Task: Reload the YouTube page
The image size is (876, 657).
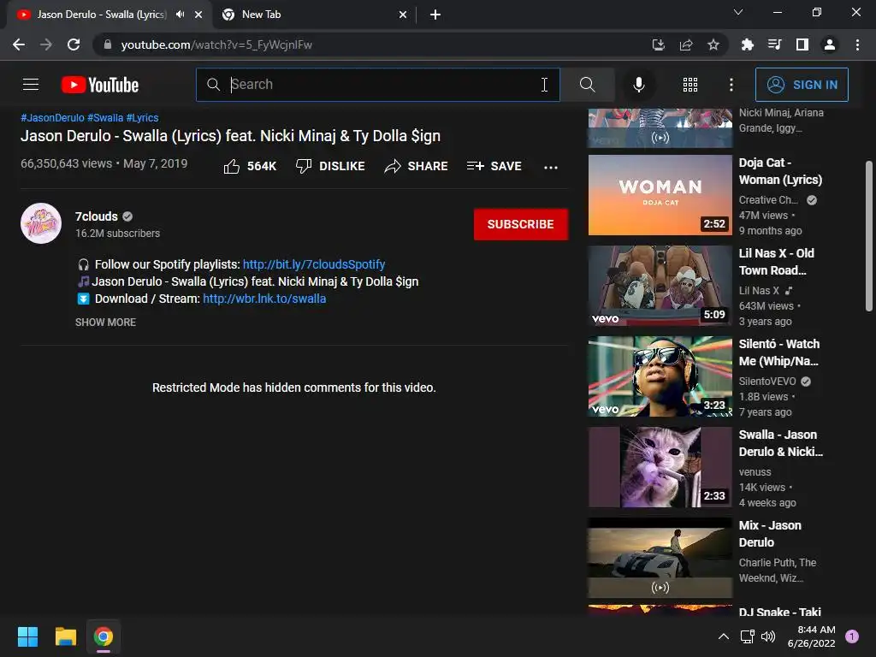Action: coord(74,44)
